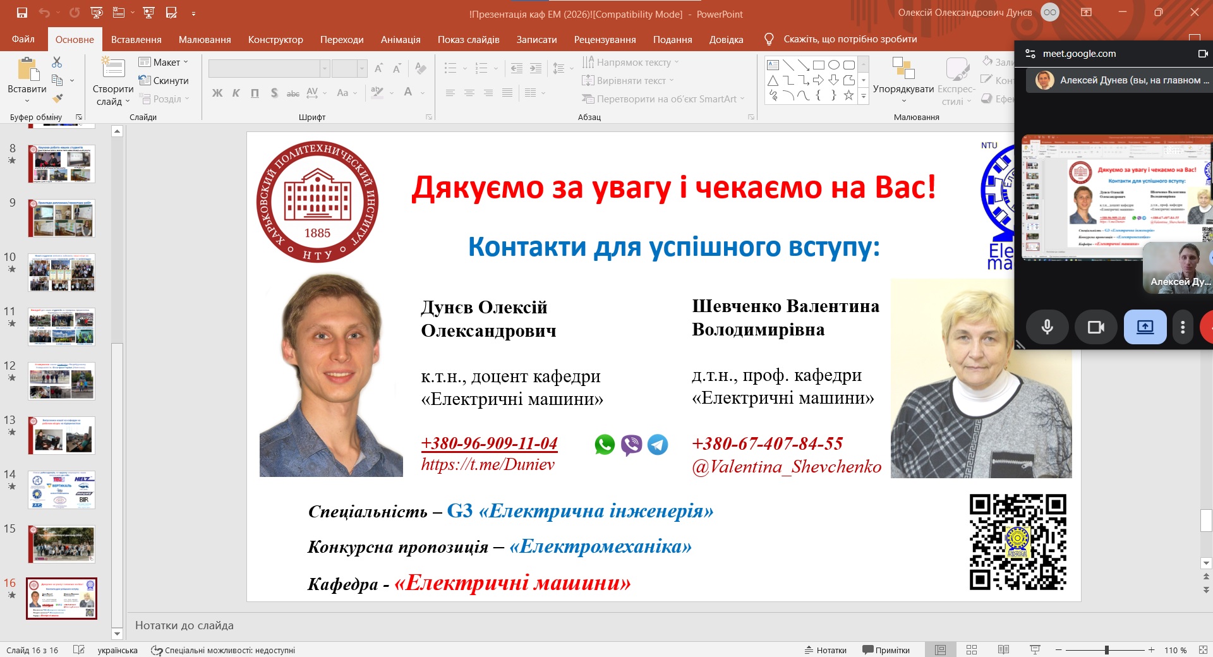Toggle the Нотатки notes pane in the status bar
The width and height of the screenshot is (1213, 657).
[826, 650]
